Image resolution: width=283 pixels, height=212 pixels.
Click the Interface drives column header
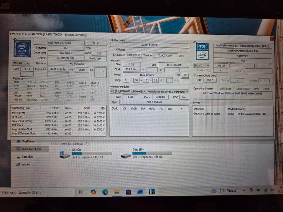(x=199, y=109)
